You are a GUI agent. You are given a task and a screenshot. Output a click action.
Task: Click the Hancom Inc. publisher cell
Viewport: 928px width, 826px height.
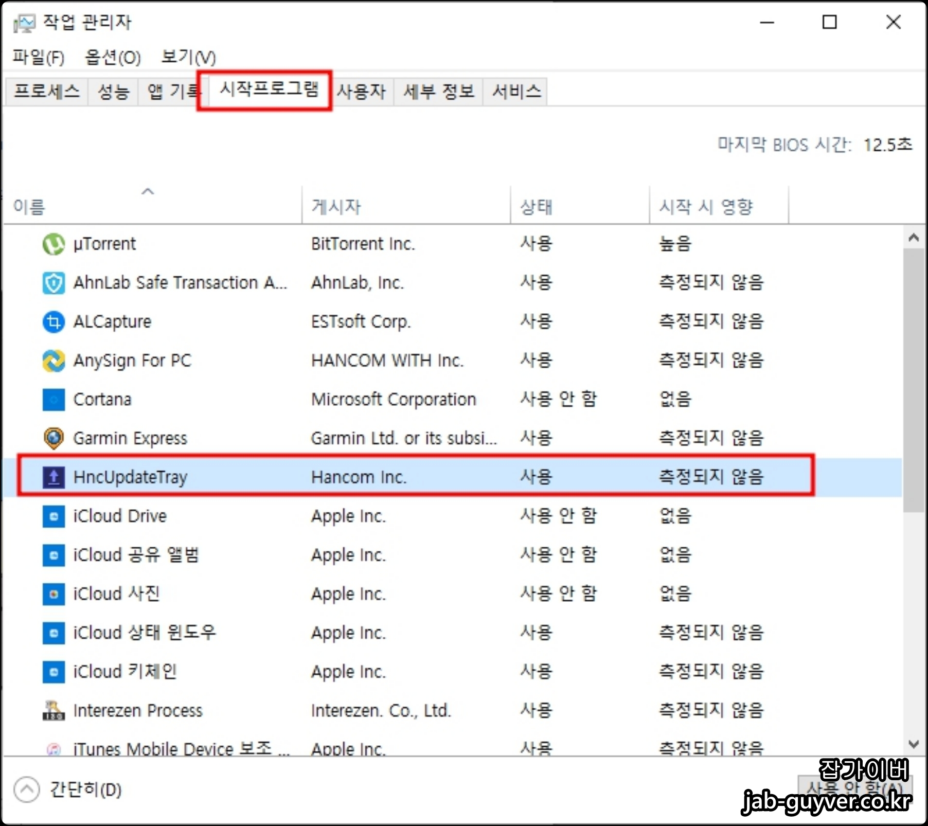click(359, 477)
